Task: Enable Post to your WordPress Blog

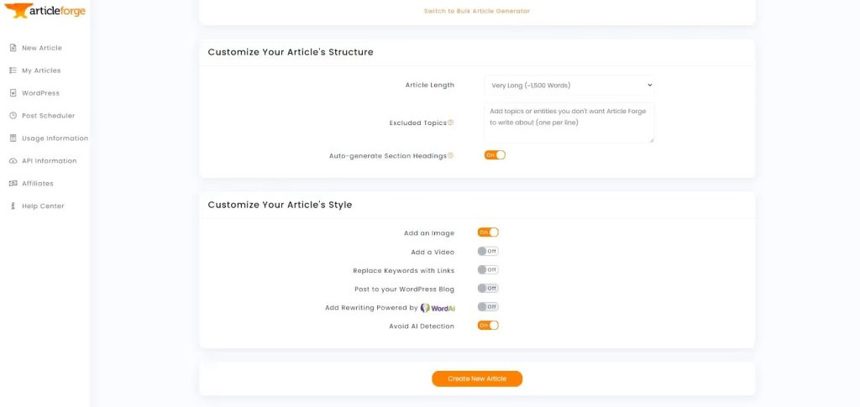Action: (x=488, y=288)
